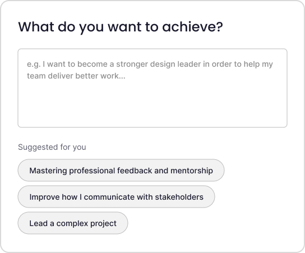The image size is (305, 253).
Task: Click the word 'What' in the heading
Action: (36, 27)
